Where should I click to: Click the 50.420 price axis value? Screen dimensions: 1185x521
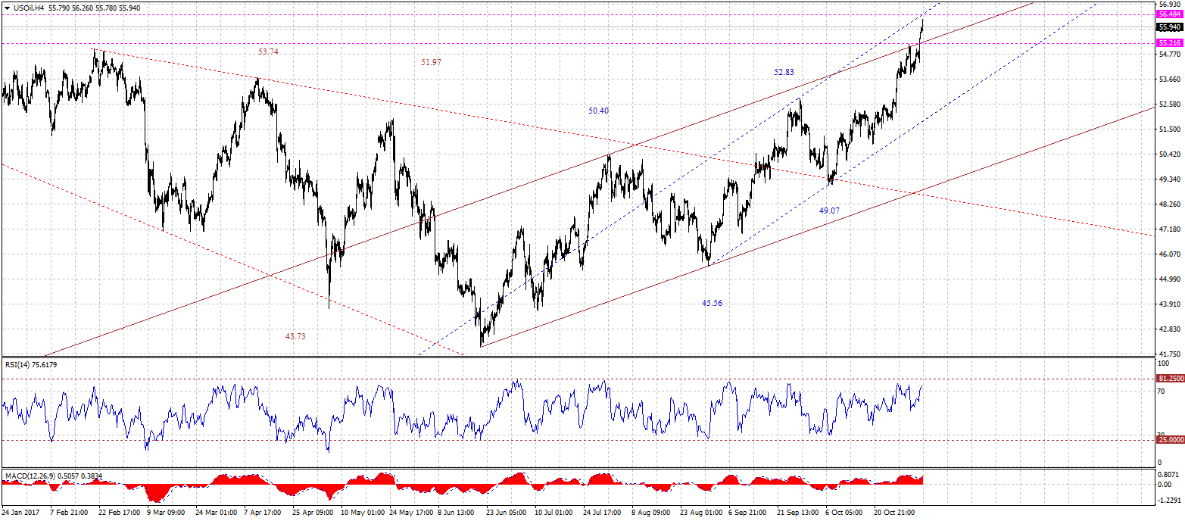(1169, 154)
